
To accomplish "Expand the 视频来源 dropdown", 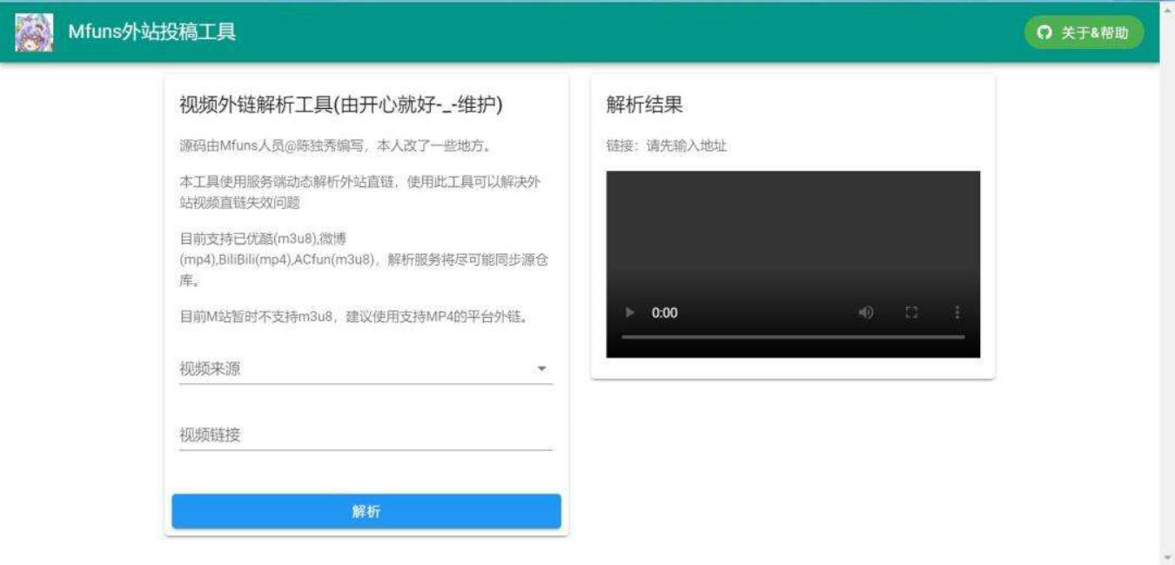I will coord(366,368).
